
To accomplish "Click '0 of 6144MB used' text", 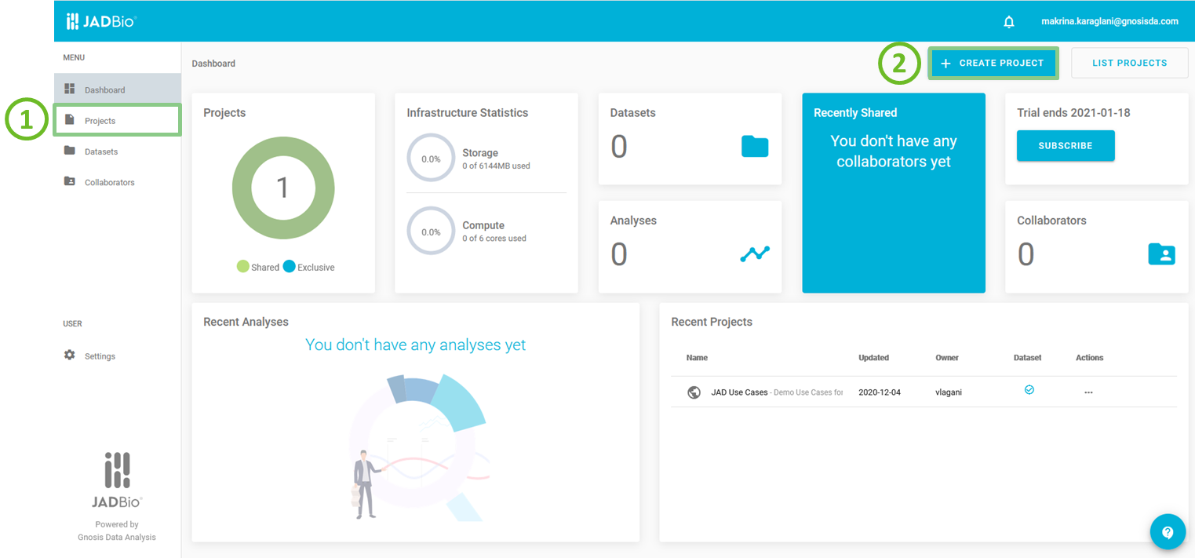I will pyautogui.click(x=496, y=166).
